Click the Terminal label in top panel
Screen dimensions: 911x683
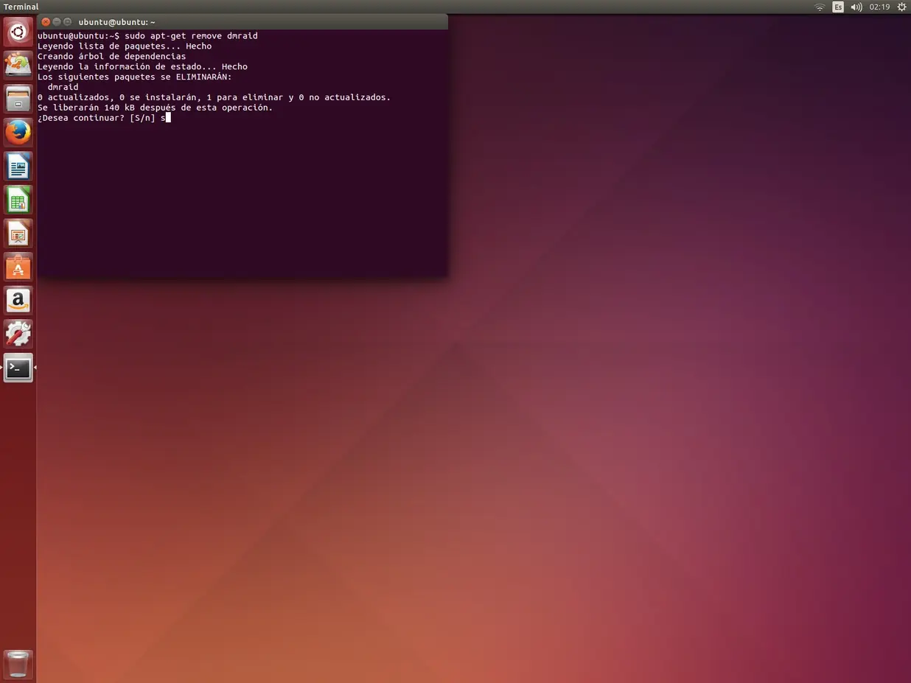coord(21,7)
